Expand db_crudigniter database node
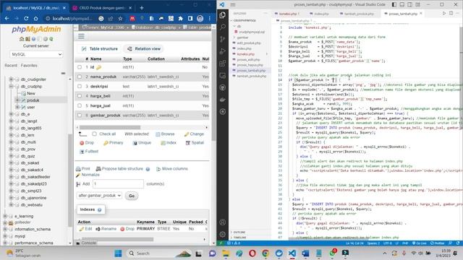Viewport: 463px width, 260px height. 11,79
